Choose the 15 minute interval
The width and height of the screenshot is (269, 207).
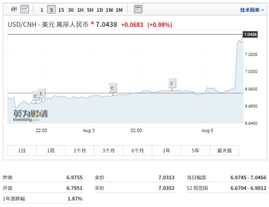pyautogui.click(x=61, y=10)
